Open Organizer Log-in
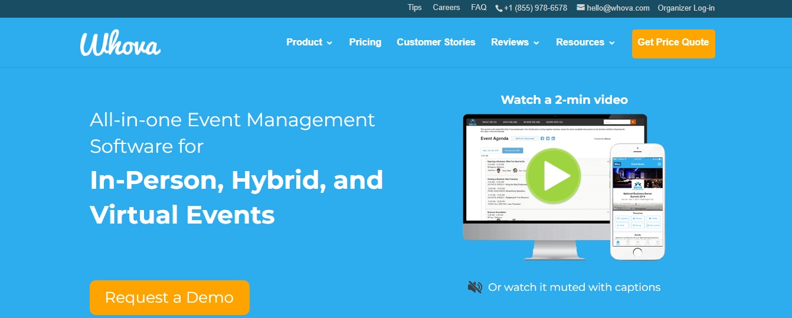 click(x=686, y=8)
